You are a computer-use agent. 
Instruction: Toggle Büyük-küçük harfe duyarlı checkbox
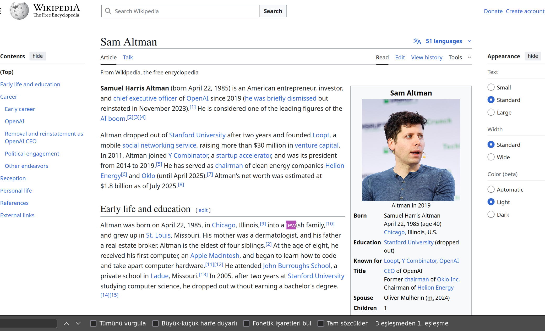tap(155, 323)
